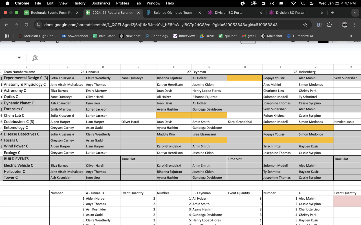Bookmark this page with star icon
The height and width of the screenshot is (225, 361).
[305, 25]
